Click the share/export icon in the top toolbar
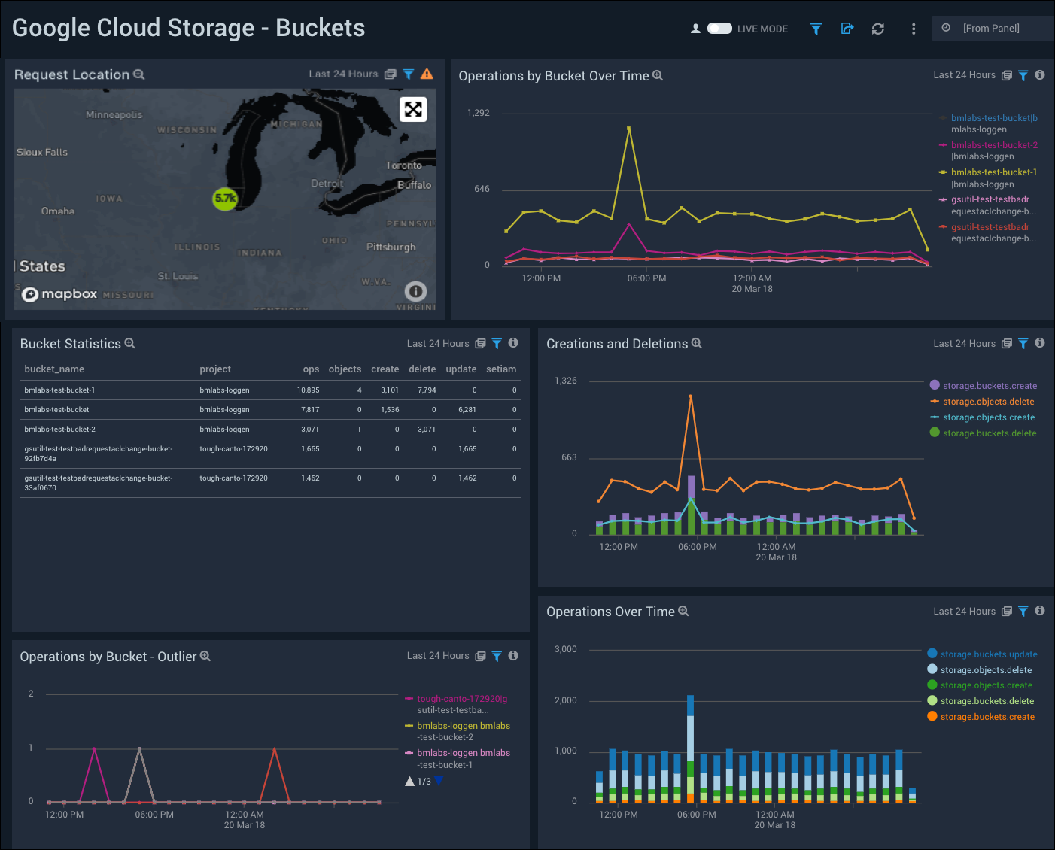Image resolution: width=1055 pixels, height=850 pixels. click(847, 28)
